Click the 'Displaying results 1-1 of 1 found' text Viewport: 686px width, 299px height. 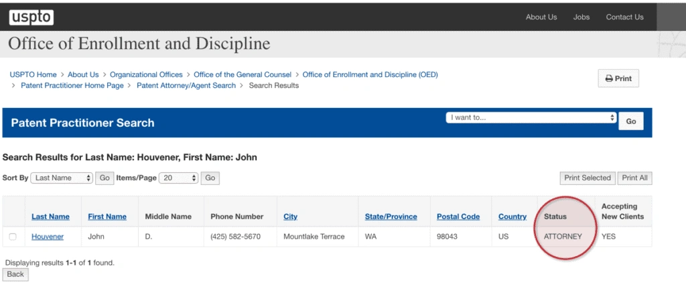(x=60, y=263)
